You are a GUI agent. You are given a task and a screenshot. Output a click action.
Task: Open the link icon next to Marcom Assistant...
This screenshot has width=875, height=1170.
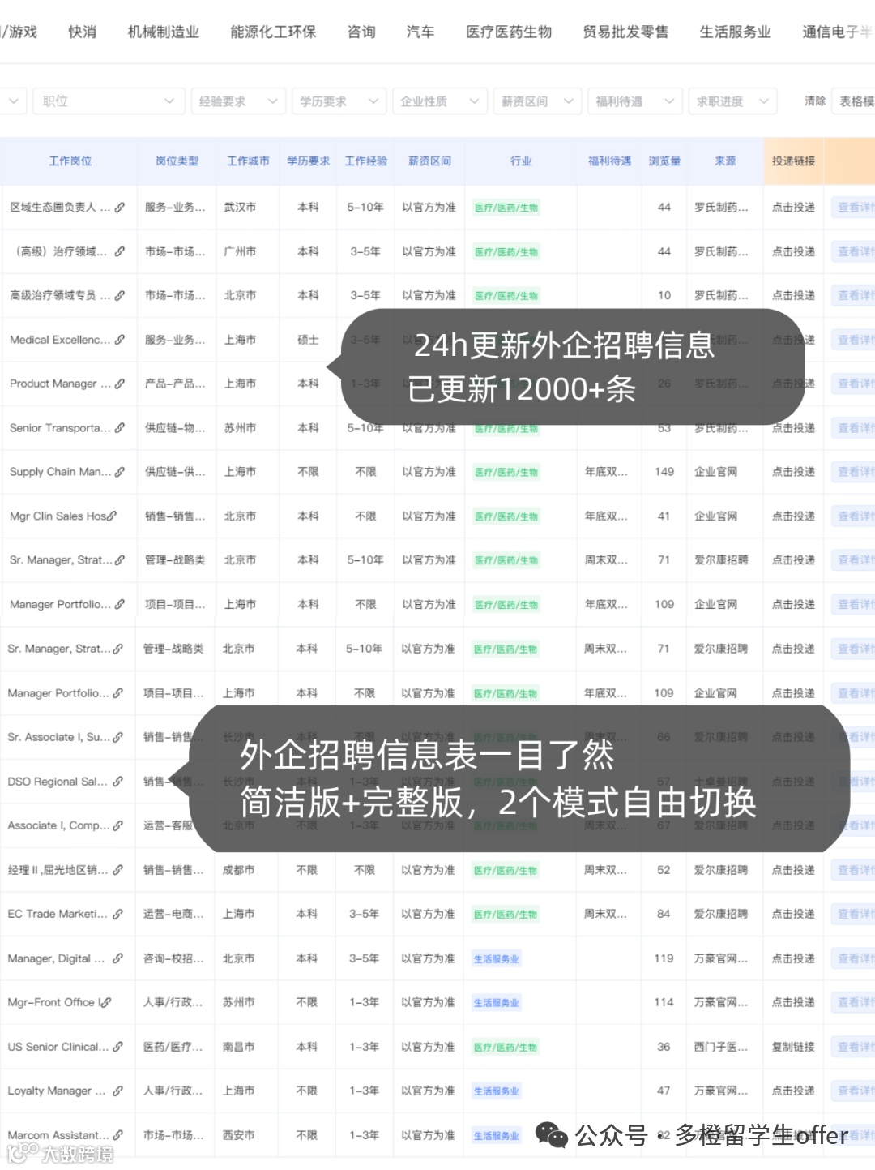point(118,1134)
